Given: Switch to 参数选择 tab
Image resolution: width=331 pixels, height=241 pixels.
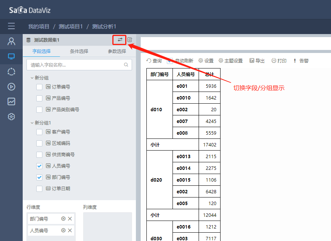Looking at the screenshot, I should [x=117, y=51].
